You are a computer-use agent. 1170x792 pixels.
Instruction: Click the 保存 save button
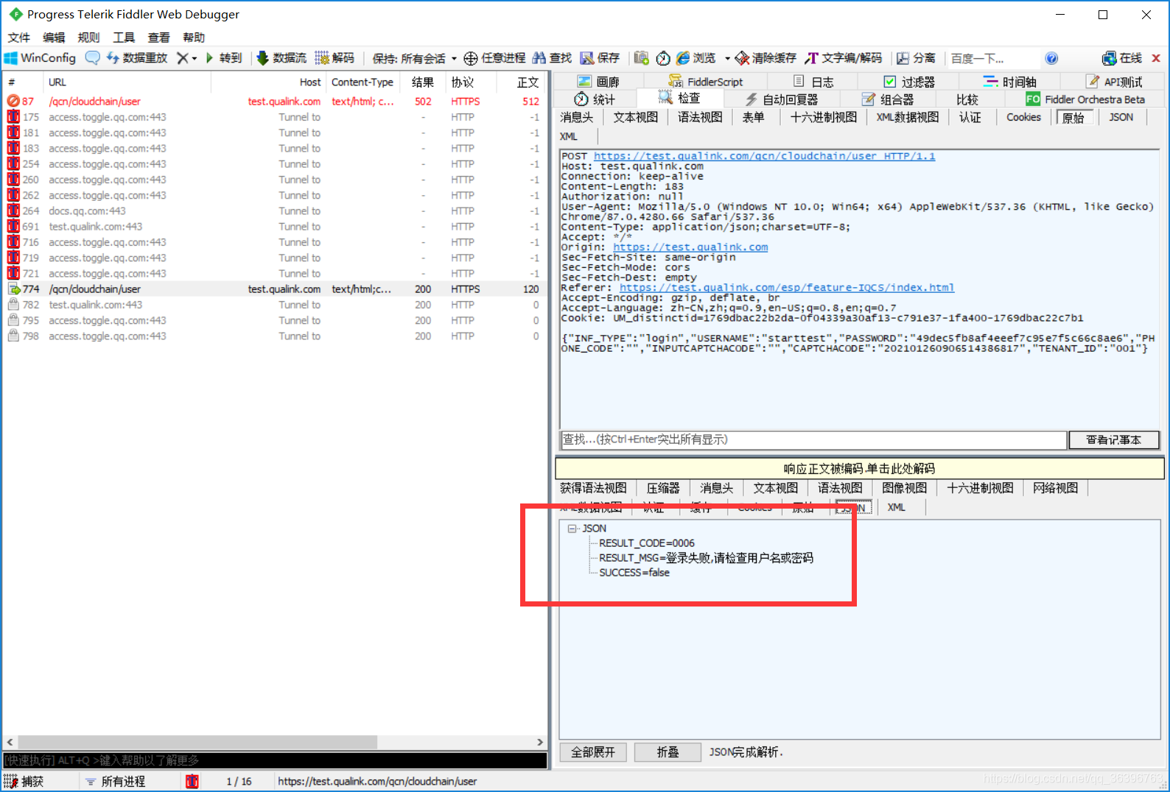pyautogui.click(x=600, y=58)
